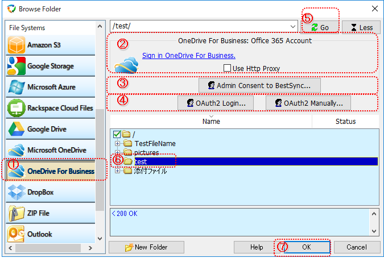Click the file systems vertical scrollbar thumb

click(x=100, y=160)
